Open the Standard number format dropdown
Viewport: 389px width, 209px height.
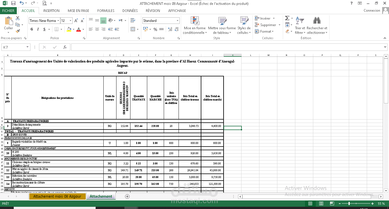click(178, 21)
